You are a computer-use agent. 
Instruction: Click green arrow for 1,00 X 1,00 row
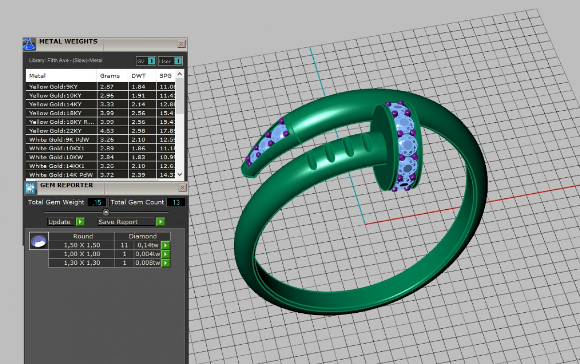(x=166, y=254)
